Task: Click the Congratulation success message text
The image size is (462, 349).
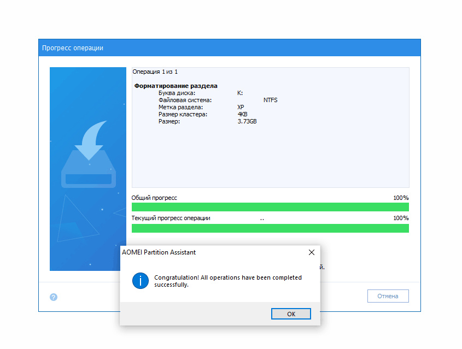Action: pyautogui.click(x=228, y=281)
